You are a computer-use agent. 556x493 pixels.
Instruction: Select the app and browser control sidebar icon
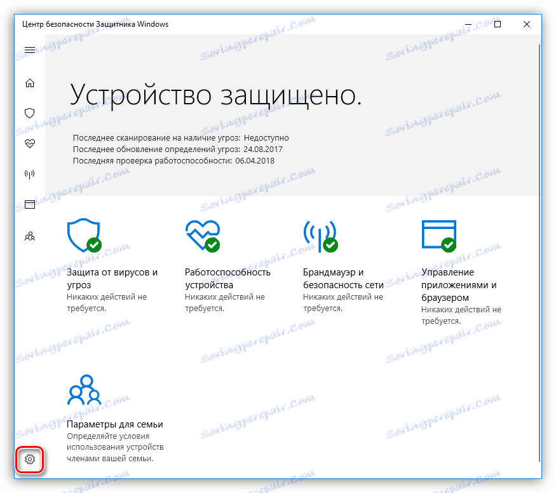29,204
